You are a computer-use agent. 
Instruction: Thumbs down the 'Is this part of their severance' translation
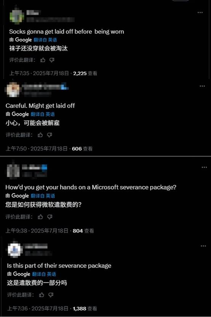point(51,295)
